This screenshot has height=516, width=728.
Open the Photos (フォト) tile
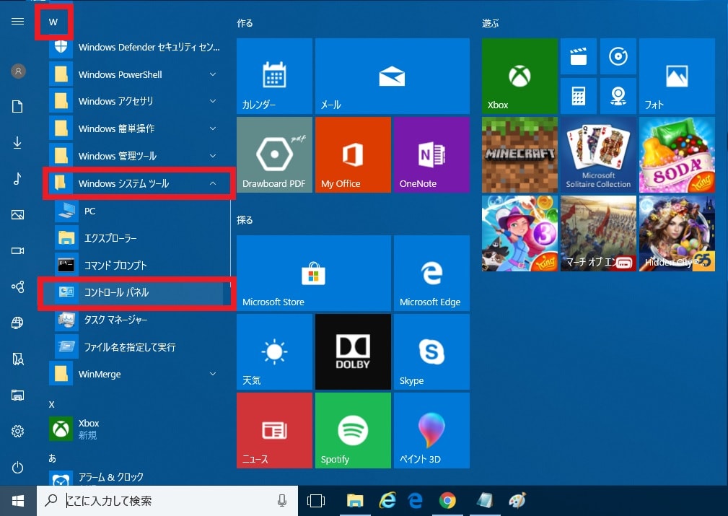(677, 76)
